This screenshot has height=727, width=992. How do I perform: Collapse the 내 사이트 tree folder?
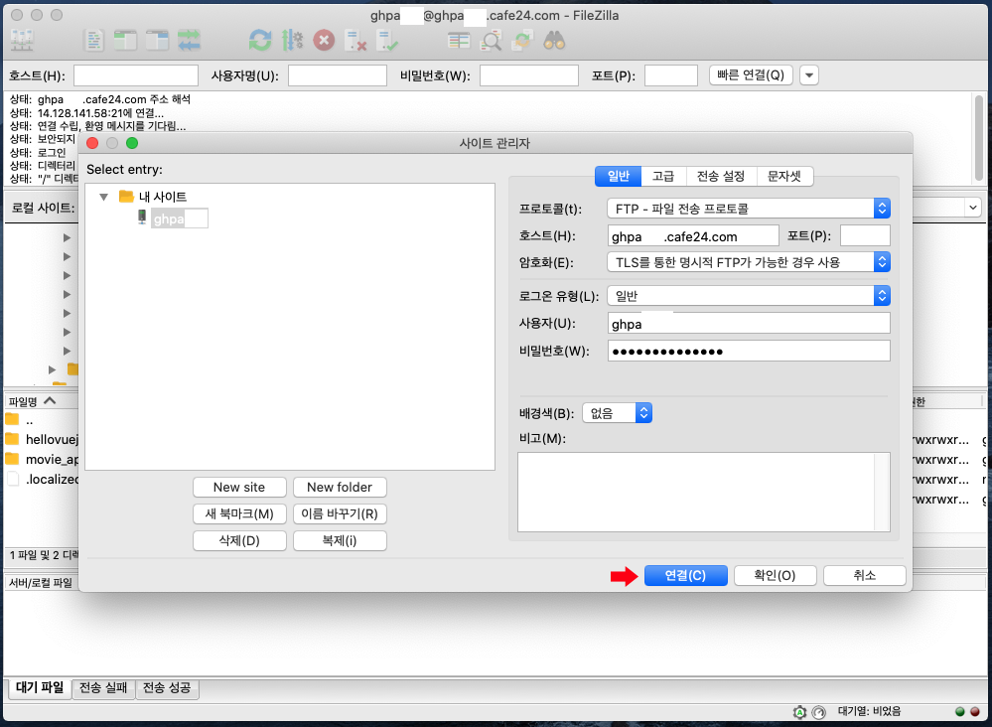(x=103, y=197)
